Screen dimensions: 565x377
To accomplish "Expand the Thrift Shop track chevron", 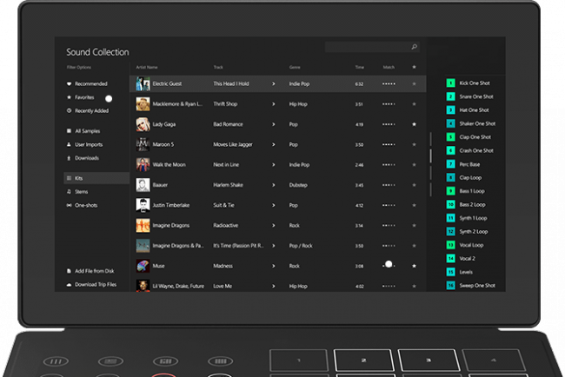I will coord(274,104).
